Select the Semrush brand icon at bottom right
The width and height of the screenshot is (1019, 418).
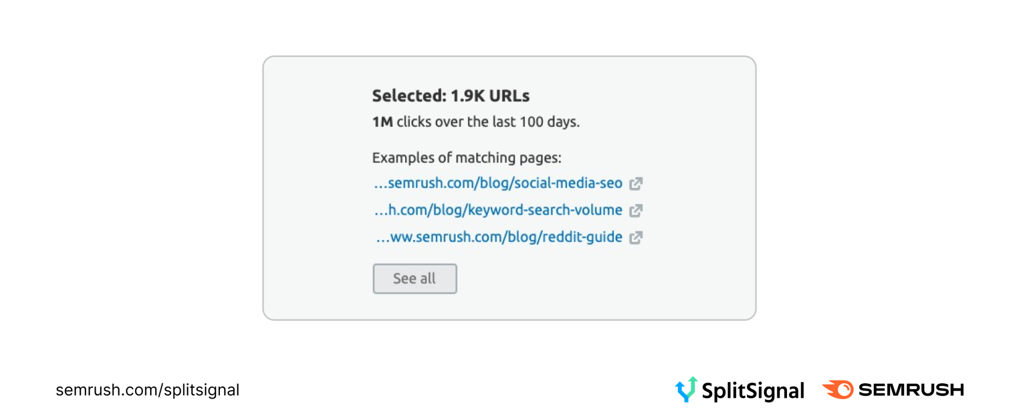tap(837, 389)
